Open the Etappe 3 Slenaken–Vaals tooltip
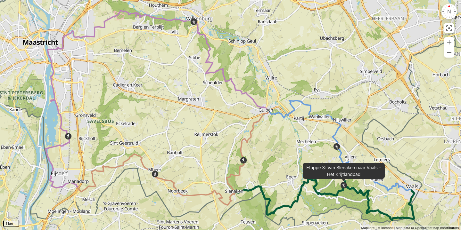 point(343,171)
